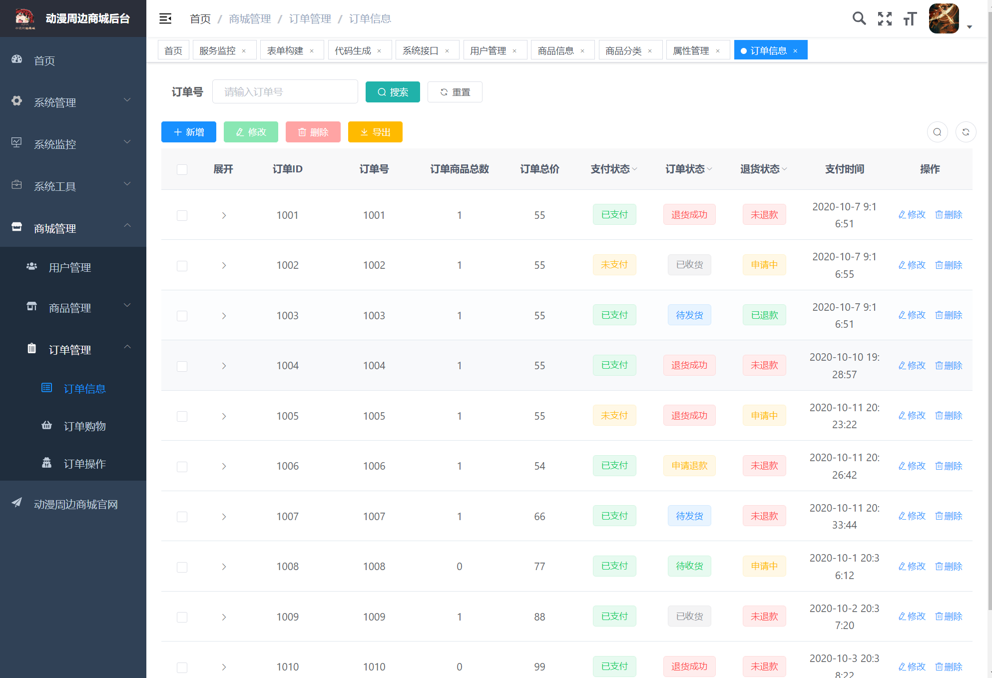
Task: Focus the 请输入订单号 input field
Action: 285,92
